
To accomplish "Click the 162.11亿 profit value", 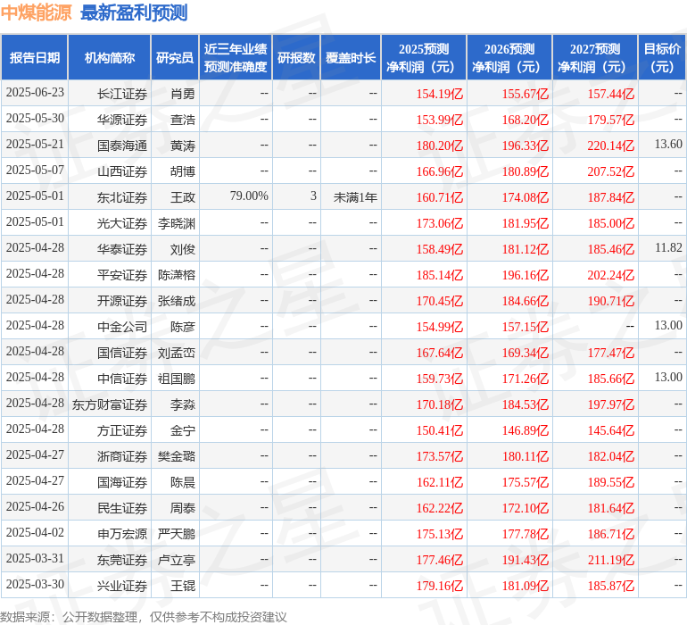I will pyautogui.click(x=440, y=481).
